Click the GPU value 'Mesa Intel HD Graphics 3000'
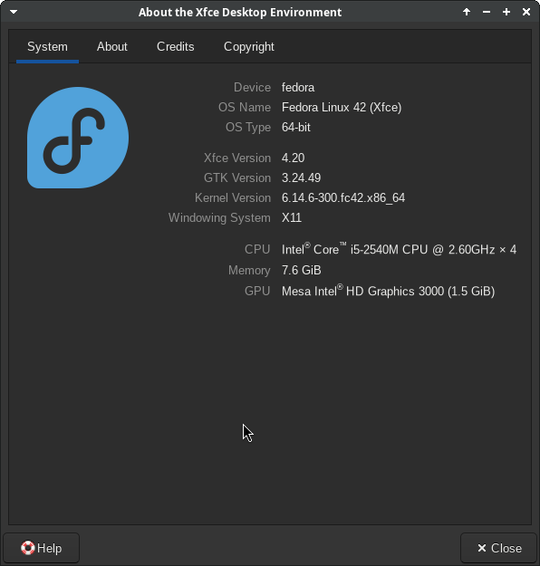The width and height of the screenshot is (540, 566). (388, 291)
